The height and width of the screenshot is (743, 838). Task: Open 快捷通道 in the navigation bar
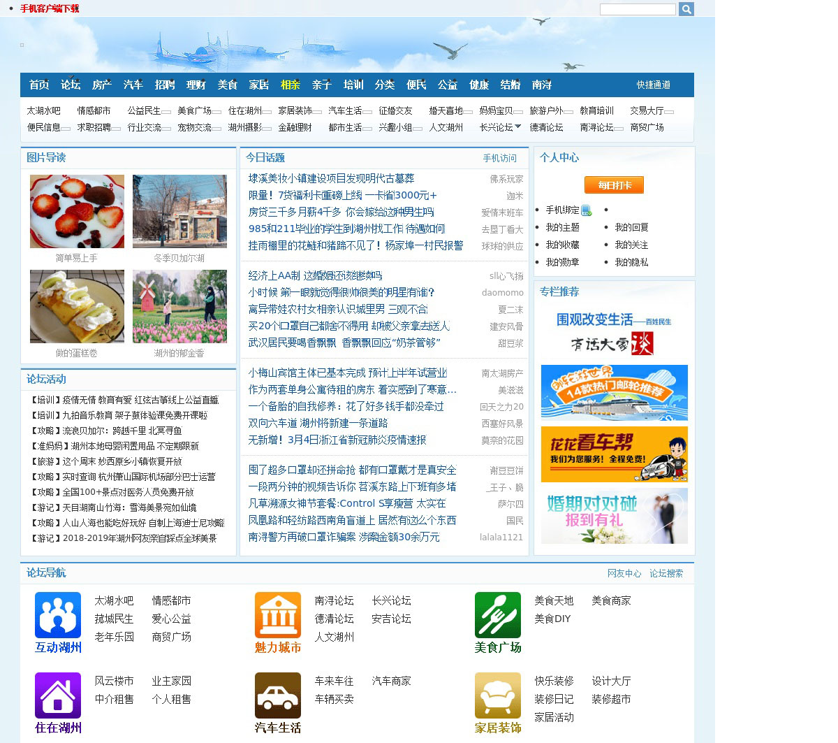(x=653, y=85)
